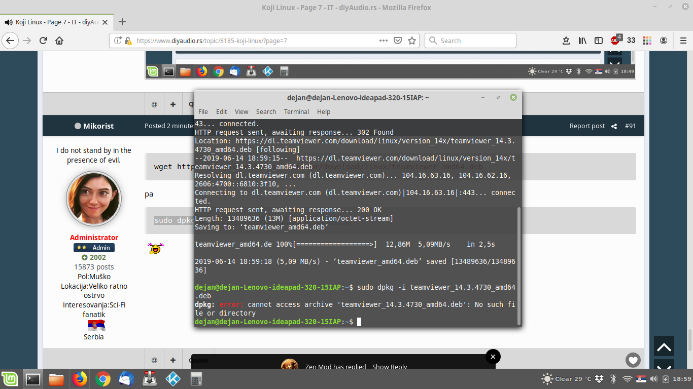Open the terminal File menu
The image size is (693, 389).
[203, 111]
